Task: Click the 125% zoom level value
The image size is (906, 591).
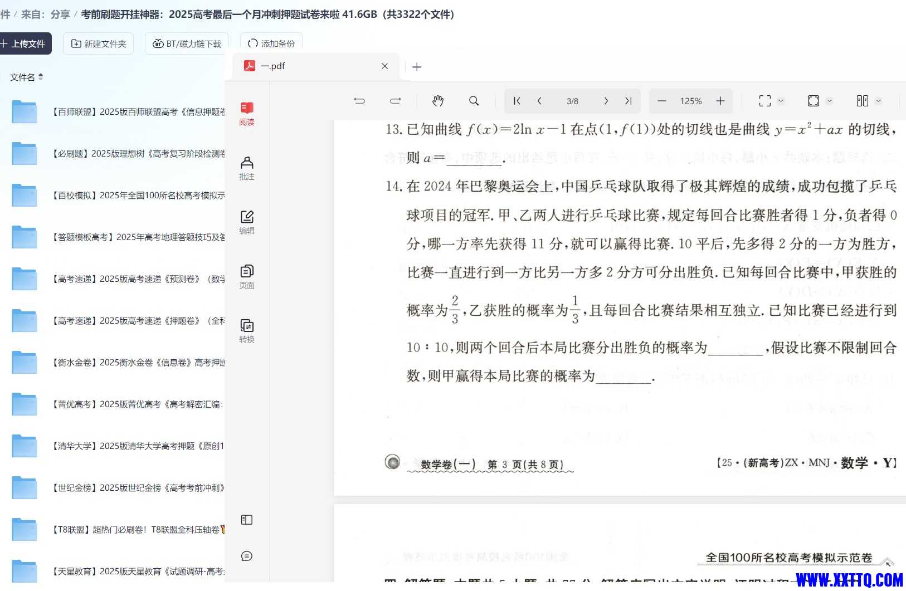Action: (691, 101)
